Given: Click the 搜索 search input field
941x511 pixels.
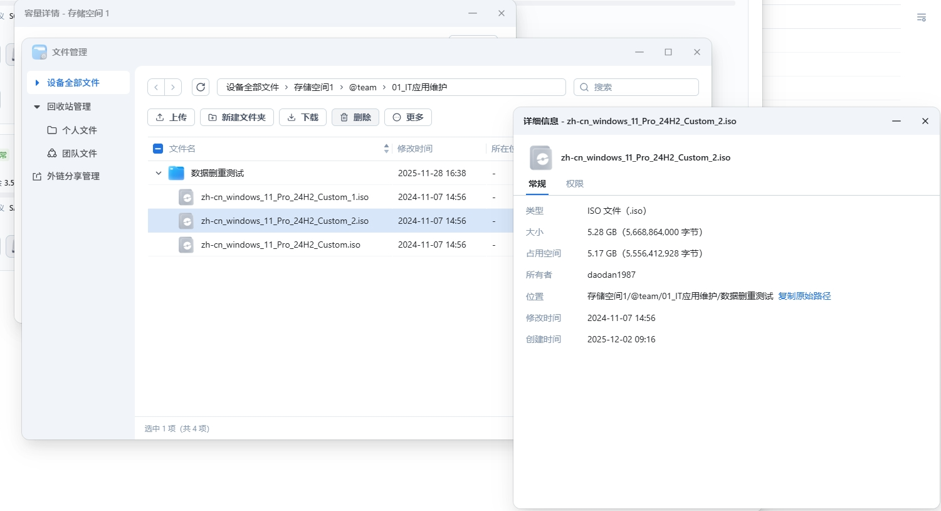Looking at the screenshot, I should [x=643, y=87].
